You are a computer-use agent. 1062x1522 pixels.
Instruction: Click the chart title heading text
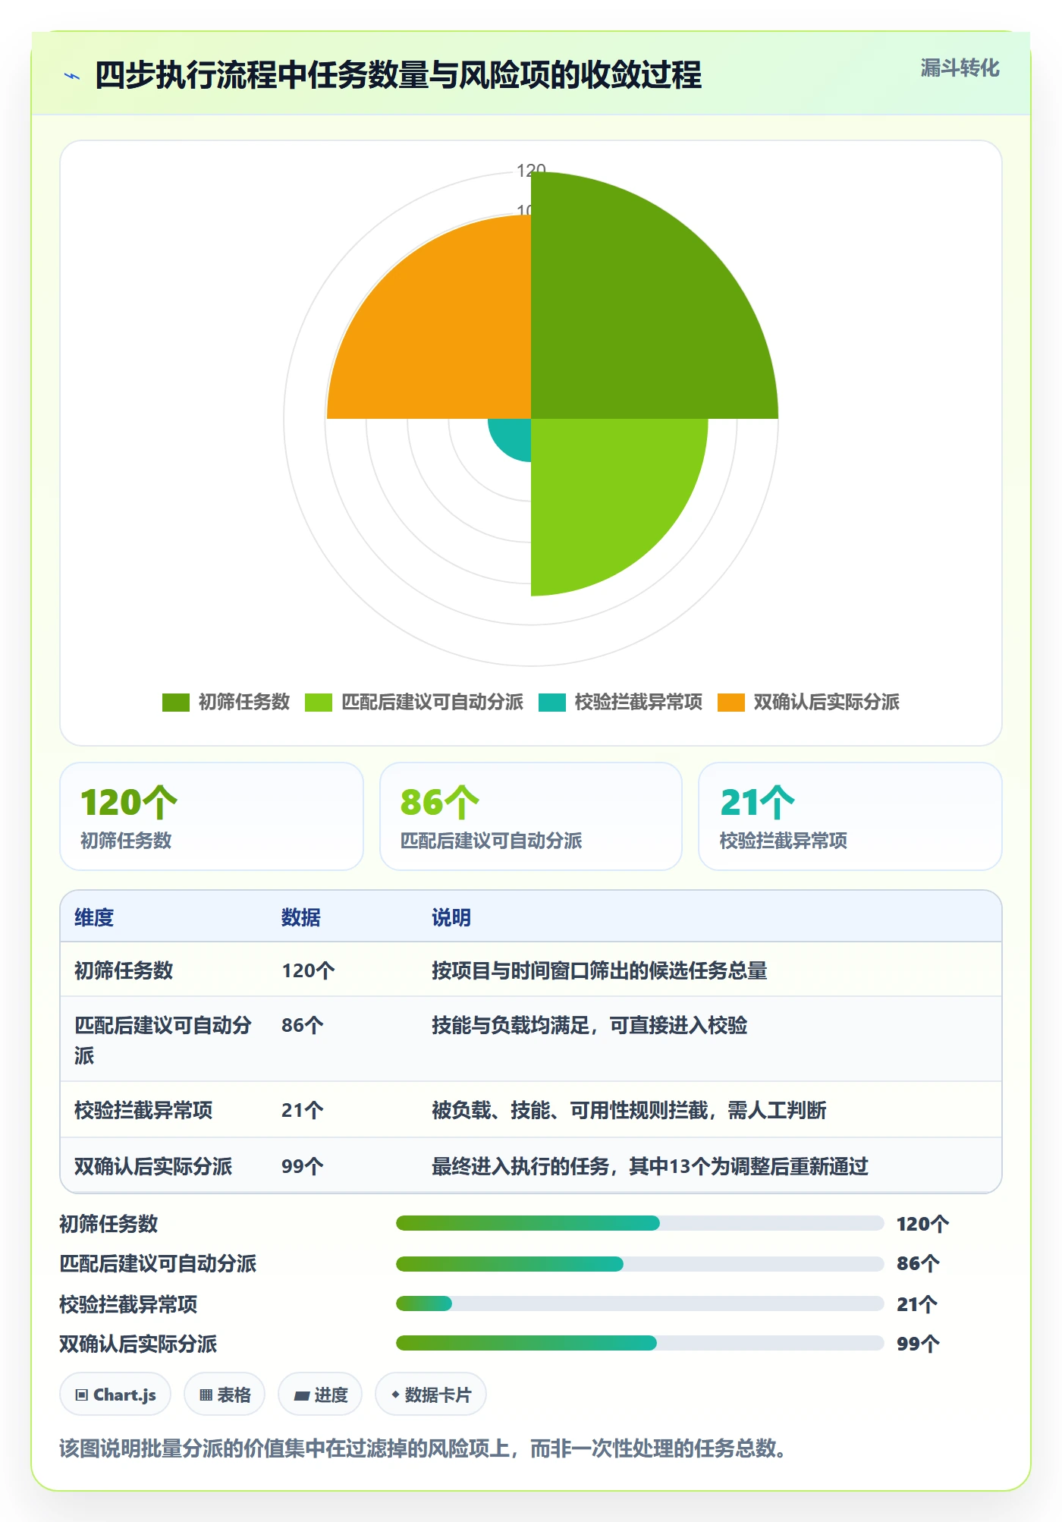(x=398, y=75)
